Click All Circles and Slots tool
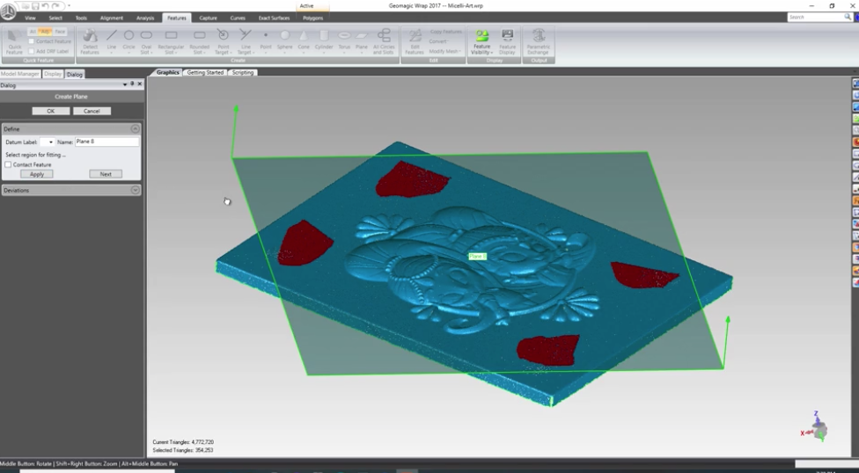This screenshot has height=473, width=859. (384, 41)
